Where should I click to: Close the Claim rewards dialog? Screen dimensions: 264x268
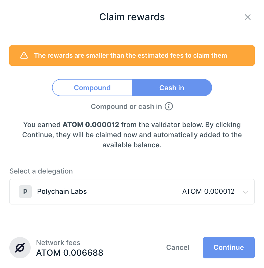(x=248, y=17)
